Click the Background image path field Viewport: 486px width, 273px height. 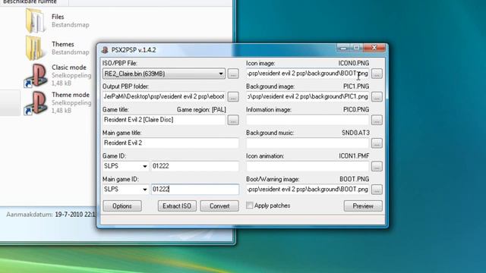[x=308, y=96]
